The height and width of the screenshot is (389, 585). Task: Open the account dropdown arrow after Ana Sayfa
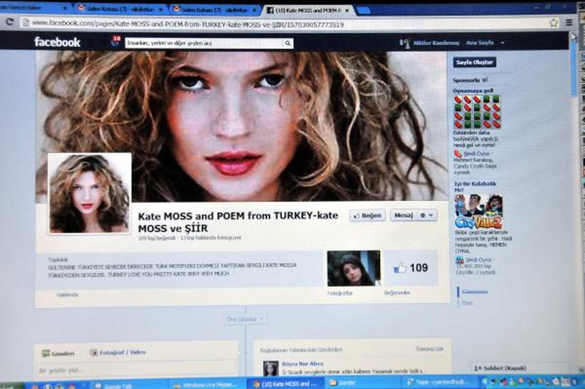(503, 43)
